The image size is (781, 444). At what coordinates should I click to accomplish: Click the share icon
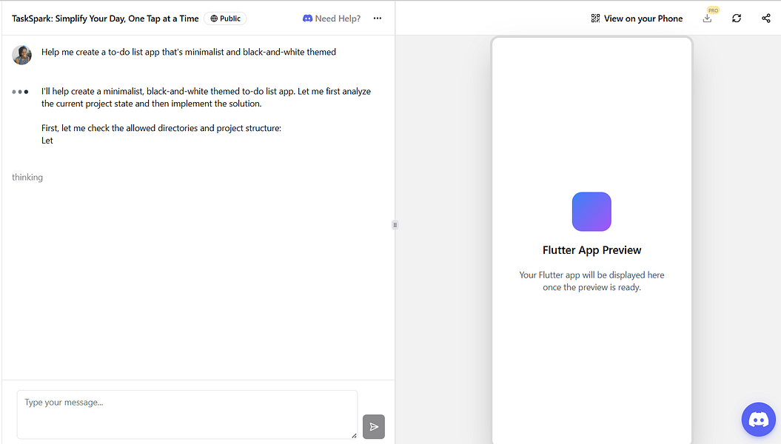click(x=766, y=18)
